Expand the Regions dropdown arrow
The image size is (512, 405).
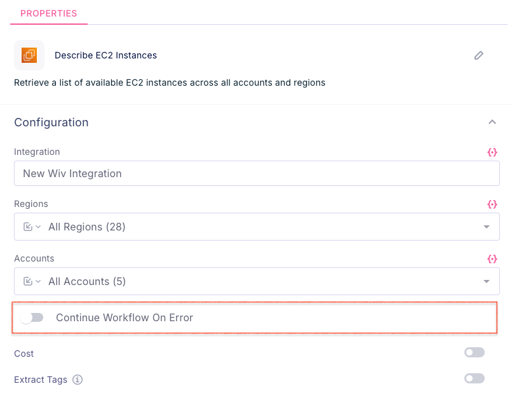(487, 227)
